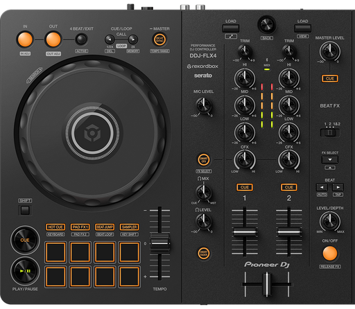Click the orange IN loop button

[25, 39]
